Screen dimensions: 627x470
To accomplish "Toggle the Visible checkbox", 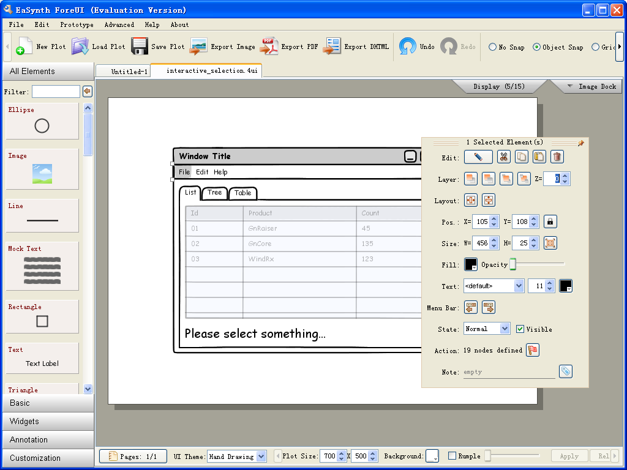I will coord(520,329).
